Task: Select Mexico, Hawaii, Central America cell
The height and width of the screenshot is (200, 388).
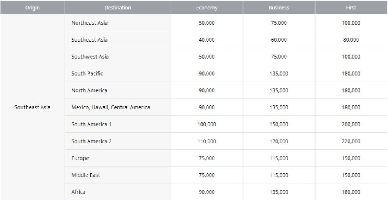Action: 118,107
